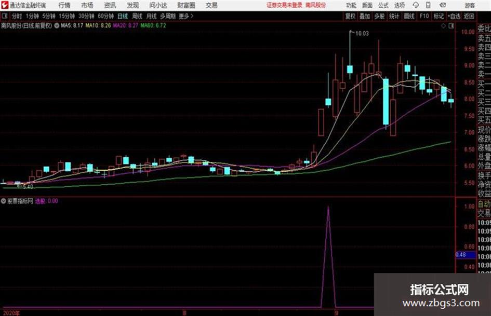Toggle the side panel icon at chart top right
The image size is (491, 316).
click(451, 26)
